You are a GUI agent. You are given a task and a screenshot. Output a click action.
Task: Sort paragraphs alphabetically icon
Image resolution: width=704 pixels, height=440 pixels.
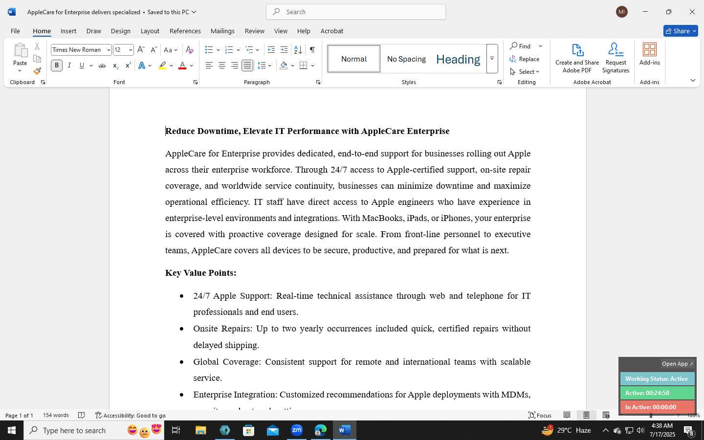click(298, 50)
